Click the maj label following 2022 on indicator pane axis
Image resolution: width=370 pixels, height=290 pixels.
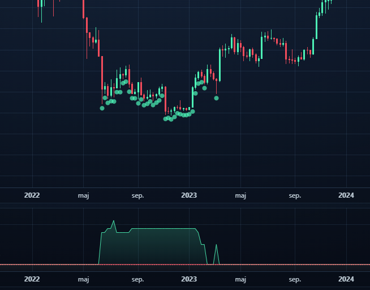[x=84, y=280]
